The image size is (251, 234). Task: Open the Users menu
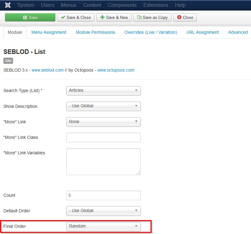click(x=48, y=5)
